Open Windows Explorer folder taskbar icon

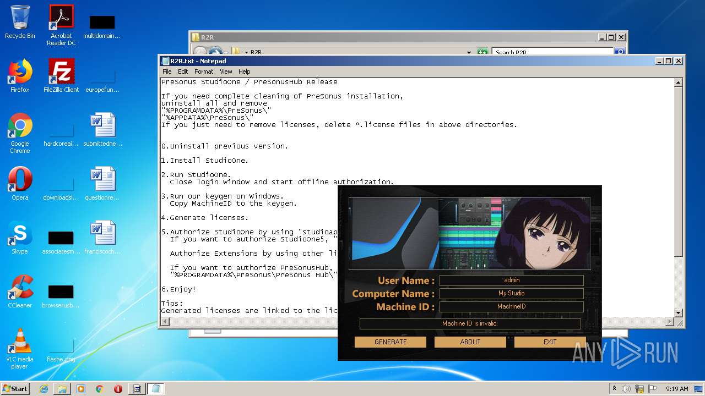click(62, 388)
